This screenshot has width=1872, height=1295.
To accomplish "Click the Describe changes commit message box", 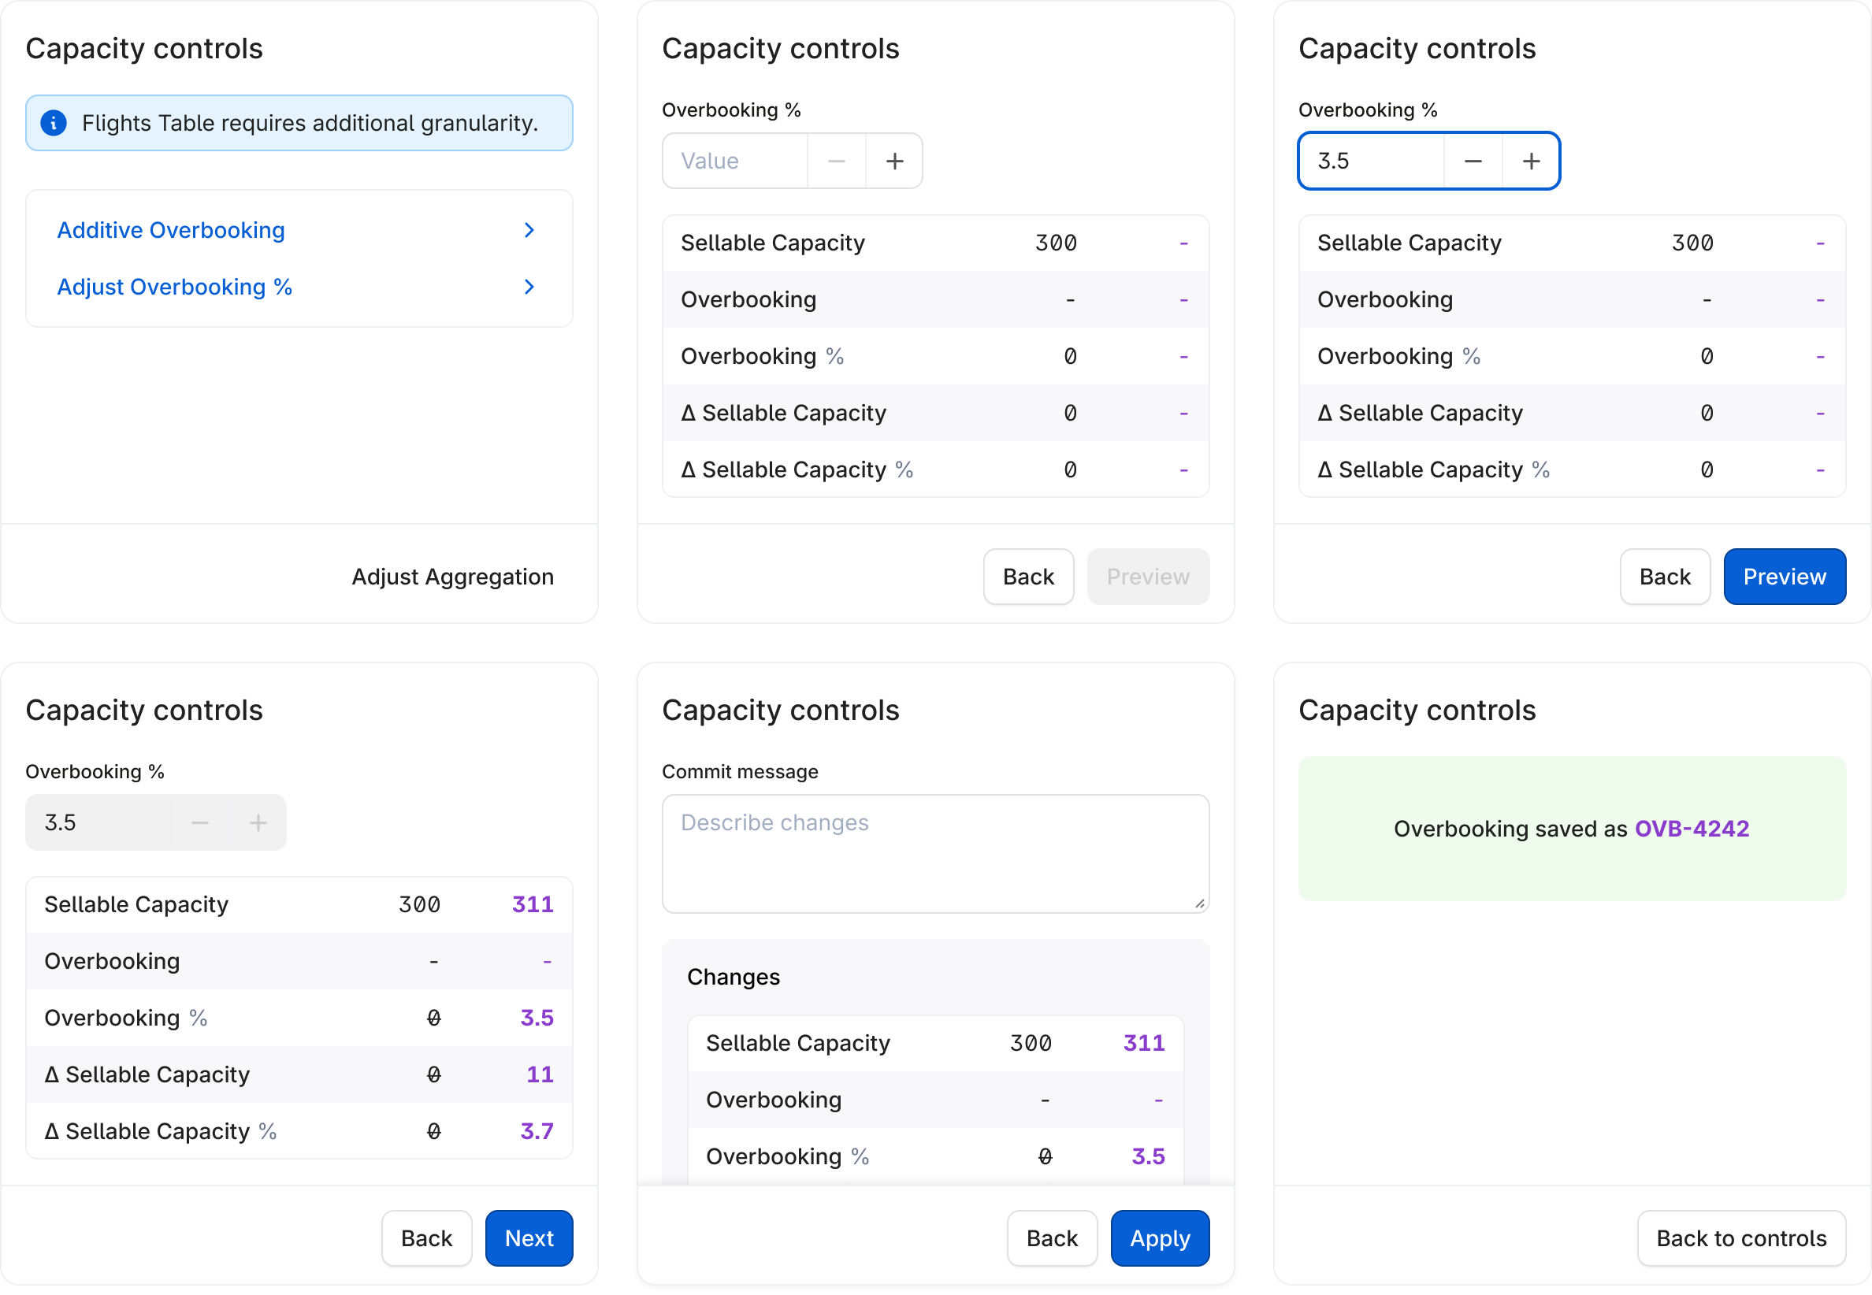I will pyautogui.click(x=934, y=854).
